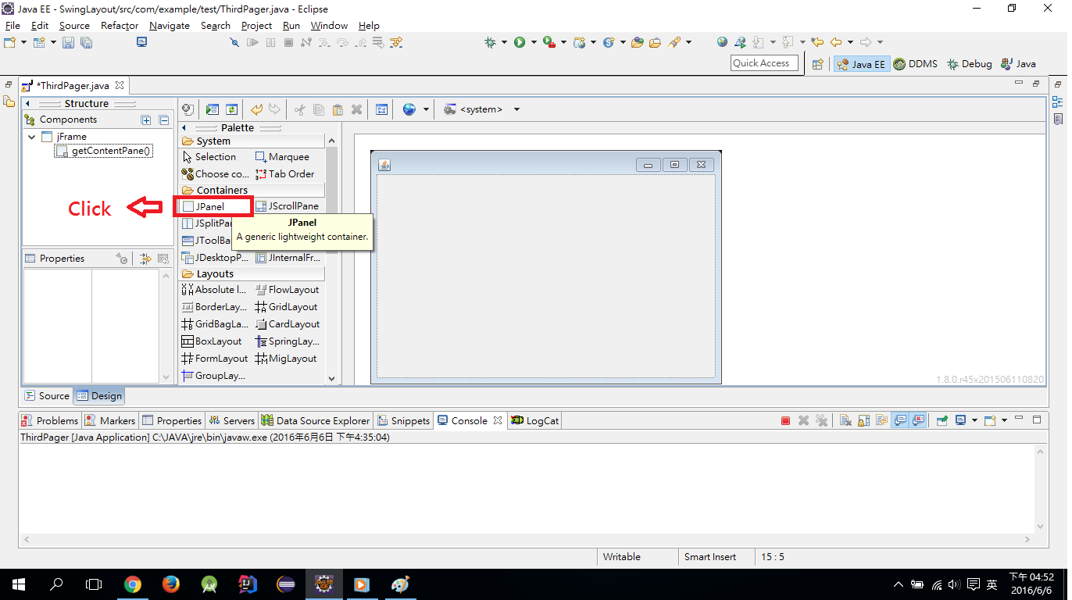Collapse the Containers palette category
Viewport: 1072px width, 600px height.
tap(252, 190)
